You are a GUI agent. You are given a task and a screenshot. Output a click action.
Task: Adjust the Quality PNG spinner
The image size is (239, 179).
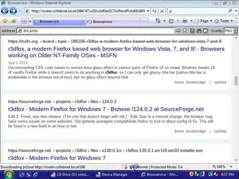(x=235, y=31)
